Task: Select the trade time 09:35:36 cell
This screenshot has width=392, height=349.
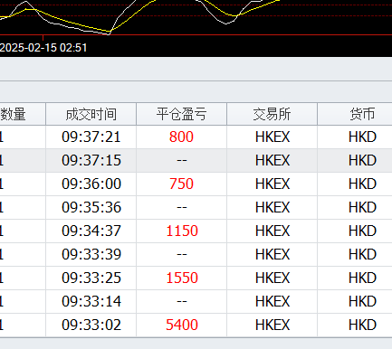Action: coord(91,207)
